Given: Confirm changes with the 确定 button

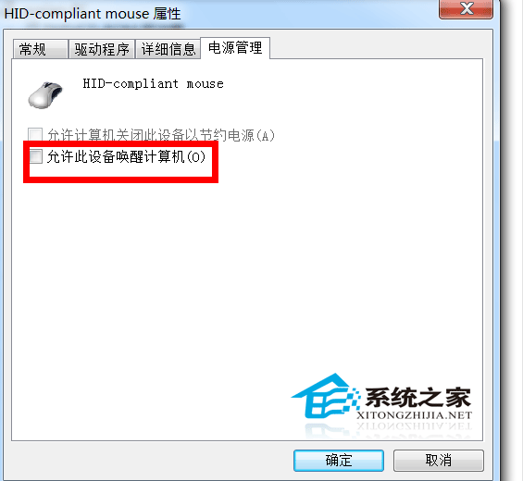Looking at the screenshot, I should click(x=339, y=461).
